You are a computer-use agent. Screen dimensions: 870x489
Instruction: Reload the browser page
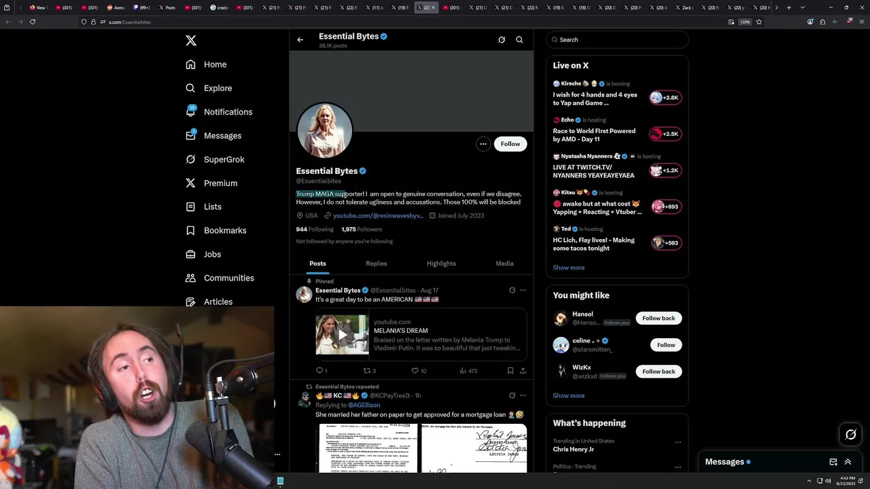(32, 22)
